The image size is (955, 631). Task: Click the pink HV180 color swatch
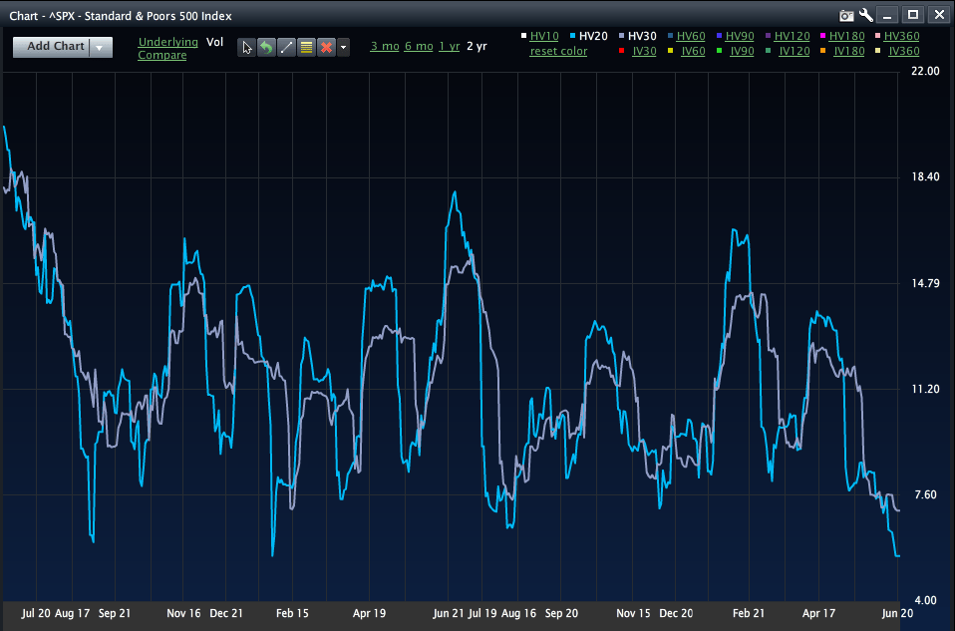coord(822,37)
